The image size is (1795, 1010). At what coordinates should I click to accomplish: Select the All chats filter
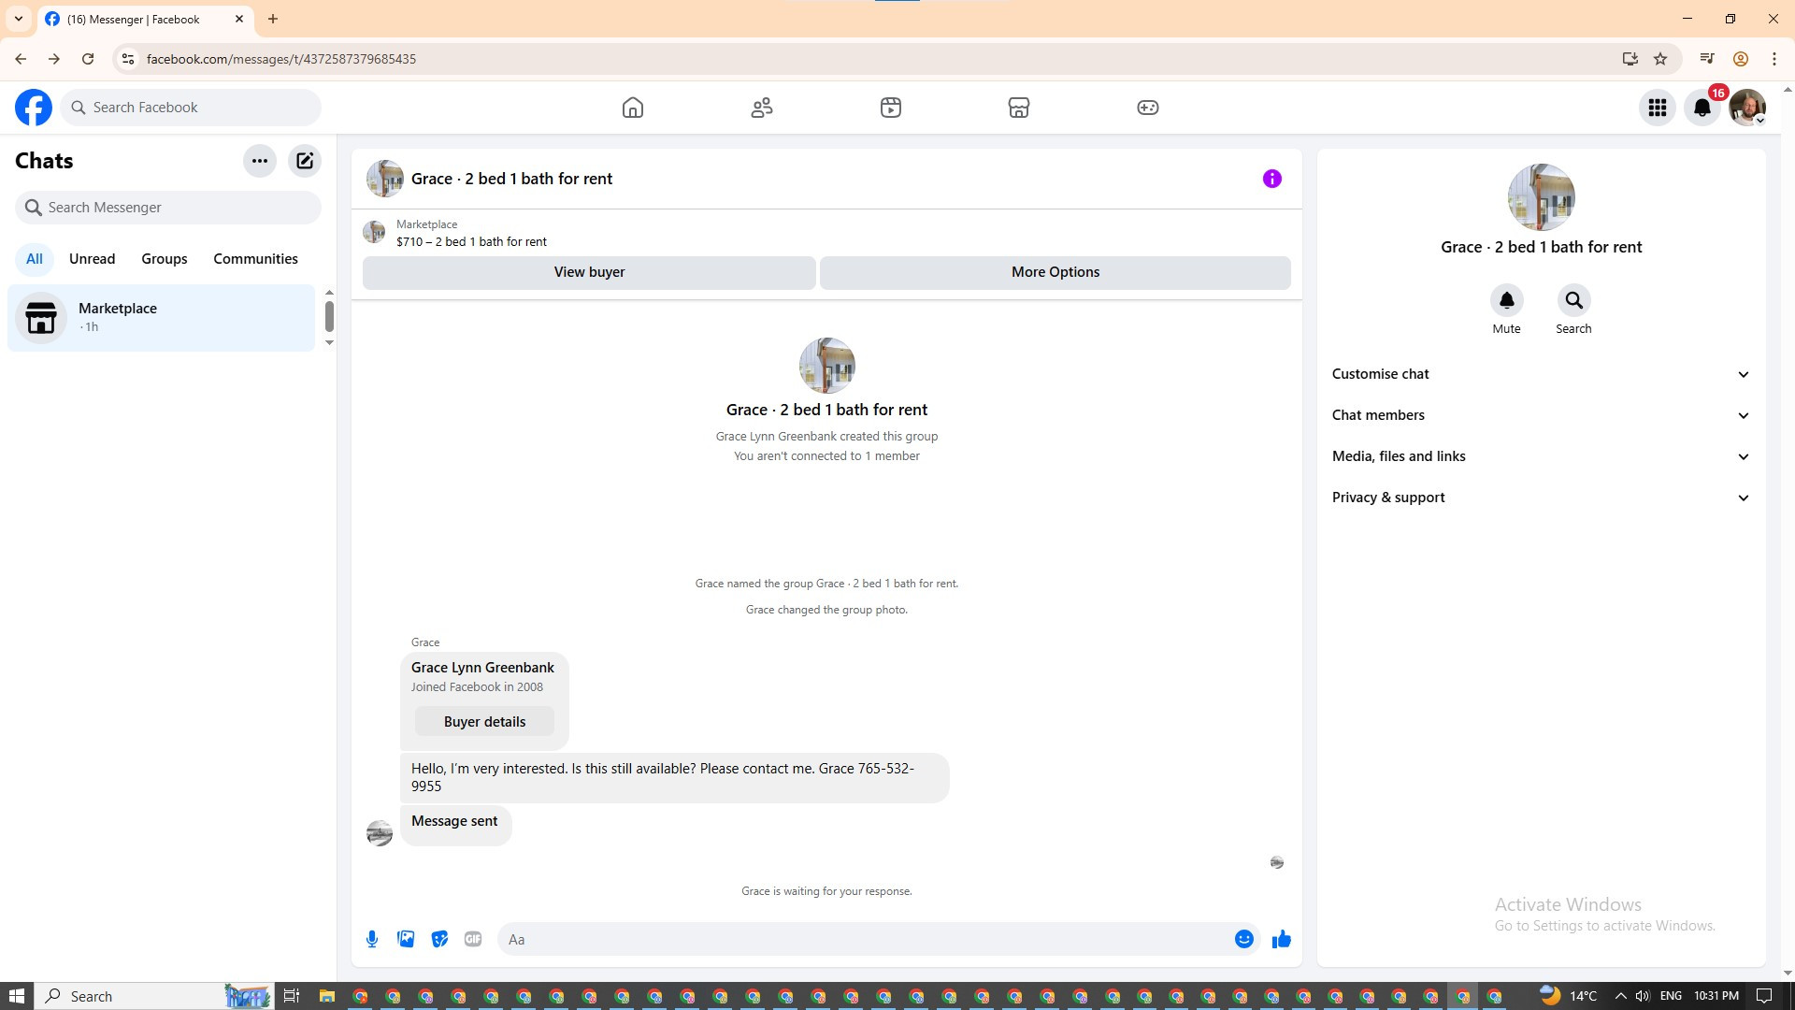(x=35, y=259)
